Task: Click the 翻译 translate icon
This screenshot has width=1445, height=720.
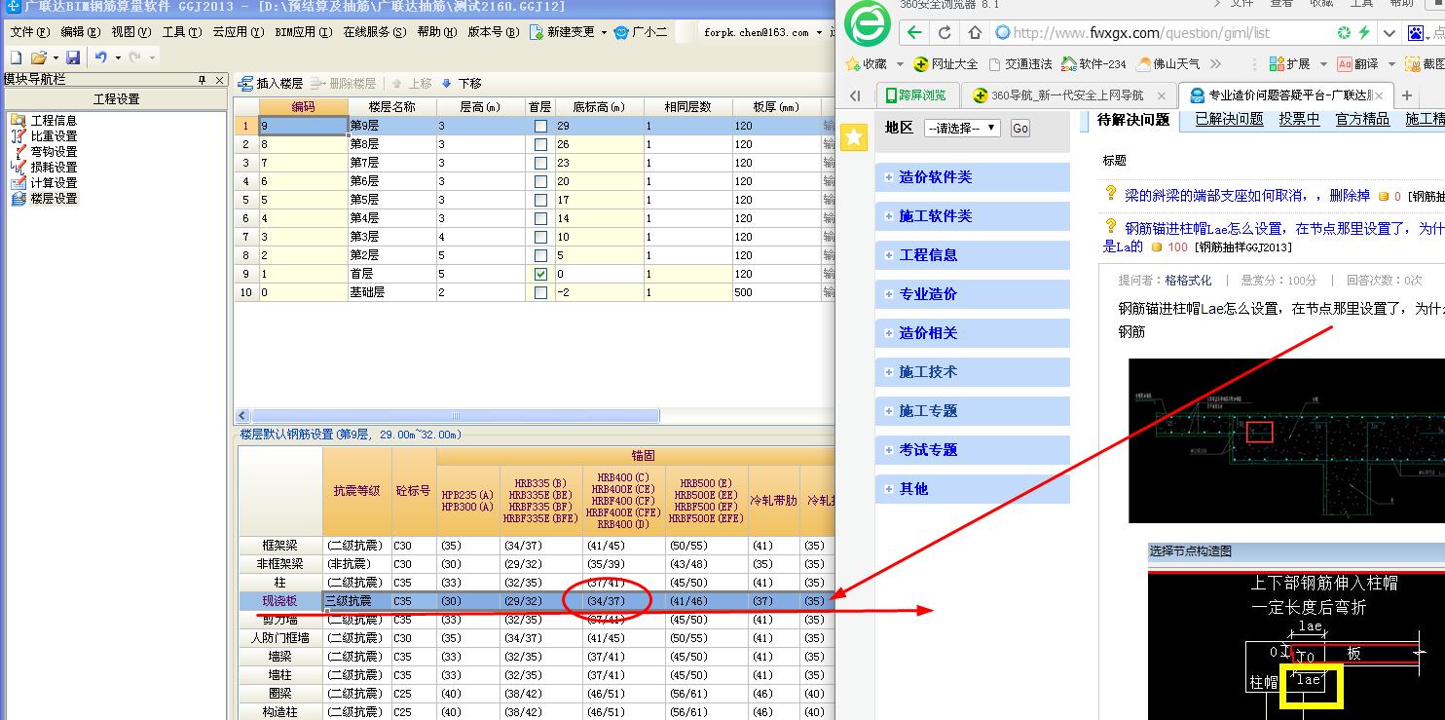Action: tap(1344, 64)
